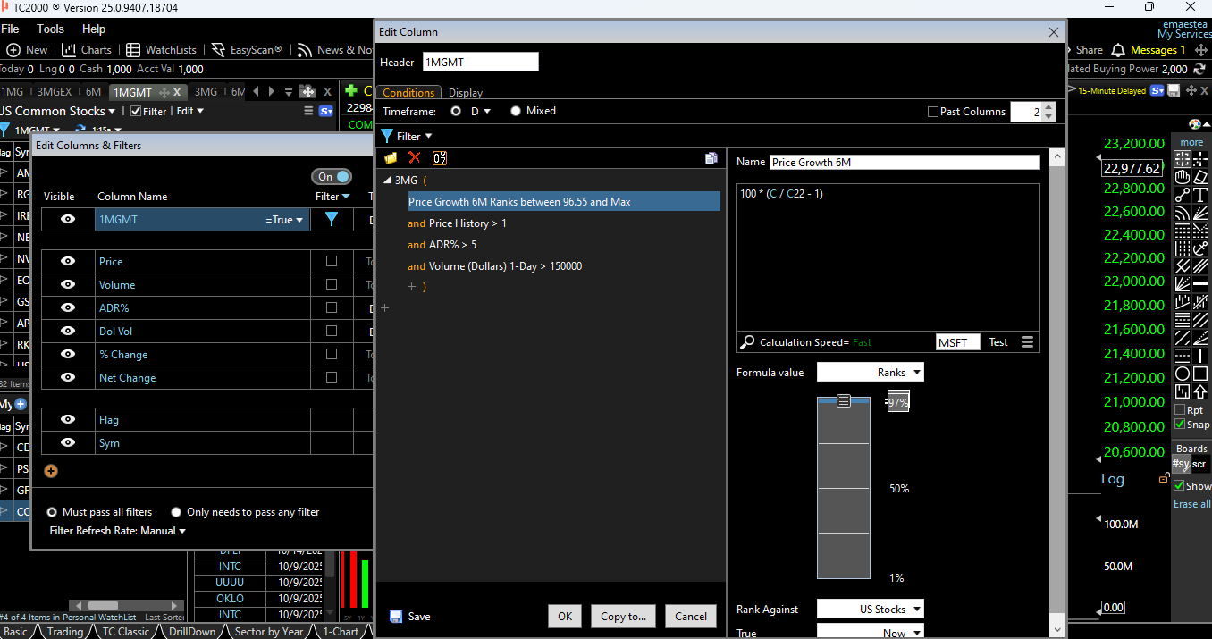Enable the Past Columns checkbox
1212x639 pixels.
[x=932, y=111]
